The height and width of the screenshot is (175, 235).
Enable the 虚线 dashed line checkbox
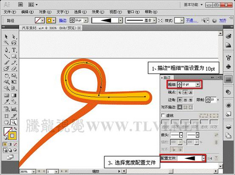click(x=163, y=116)
